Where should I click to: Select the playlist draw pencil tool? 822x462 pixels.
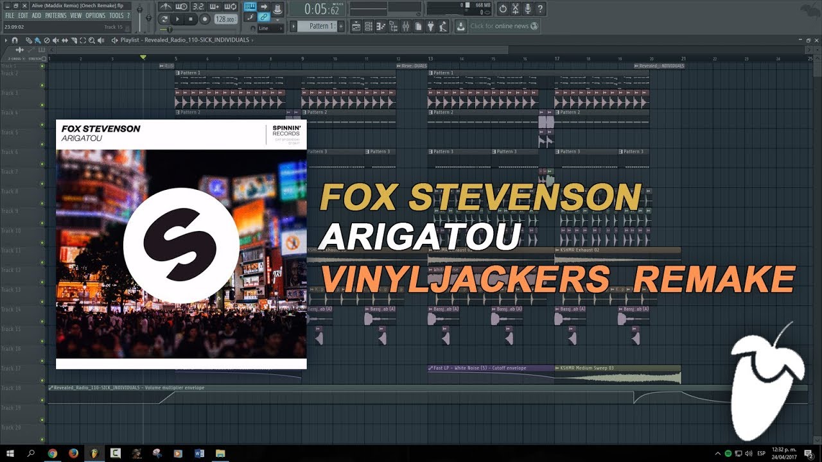29,40
